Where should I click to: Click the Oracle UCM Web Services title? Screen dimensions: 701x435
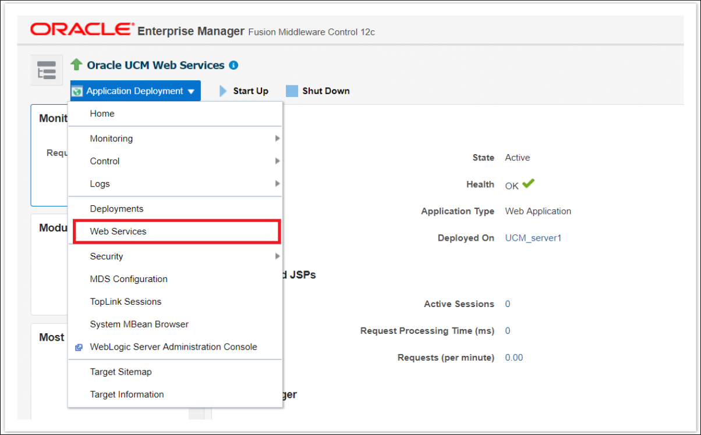tap(155, 65)
